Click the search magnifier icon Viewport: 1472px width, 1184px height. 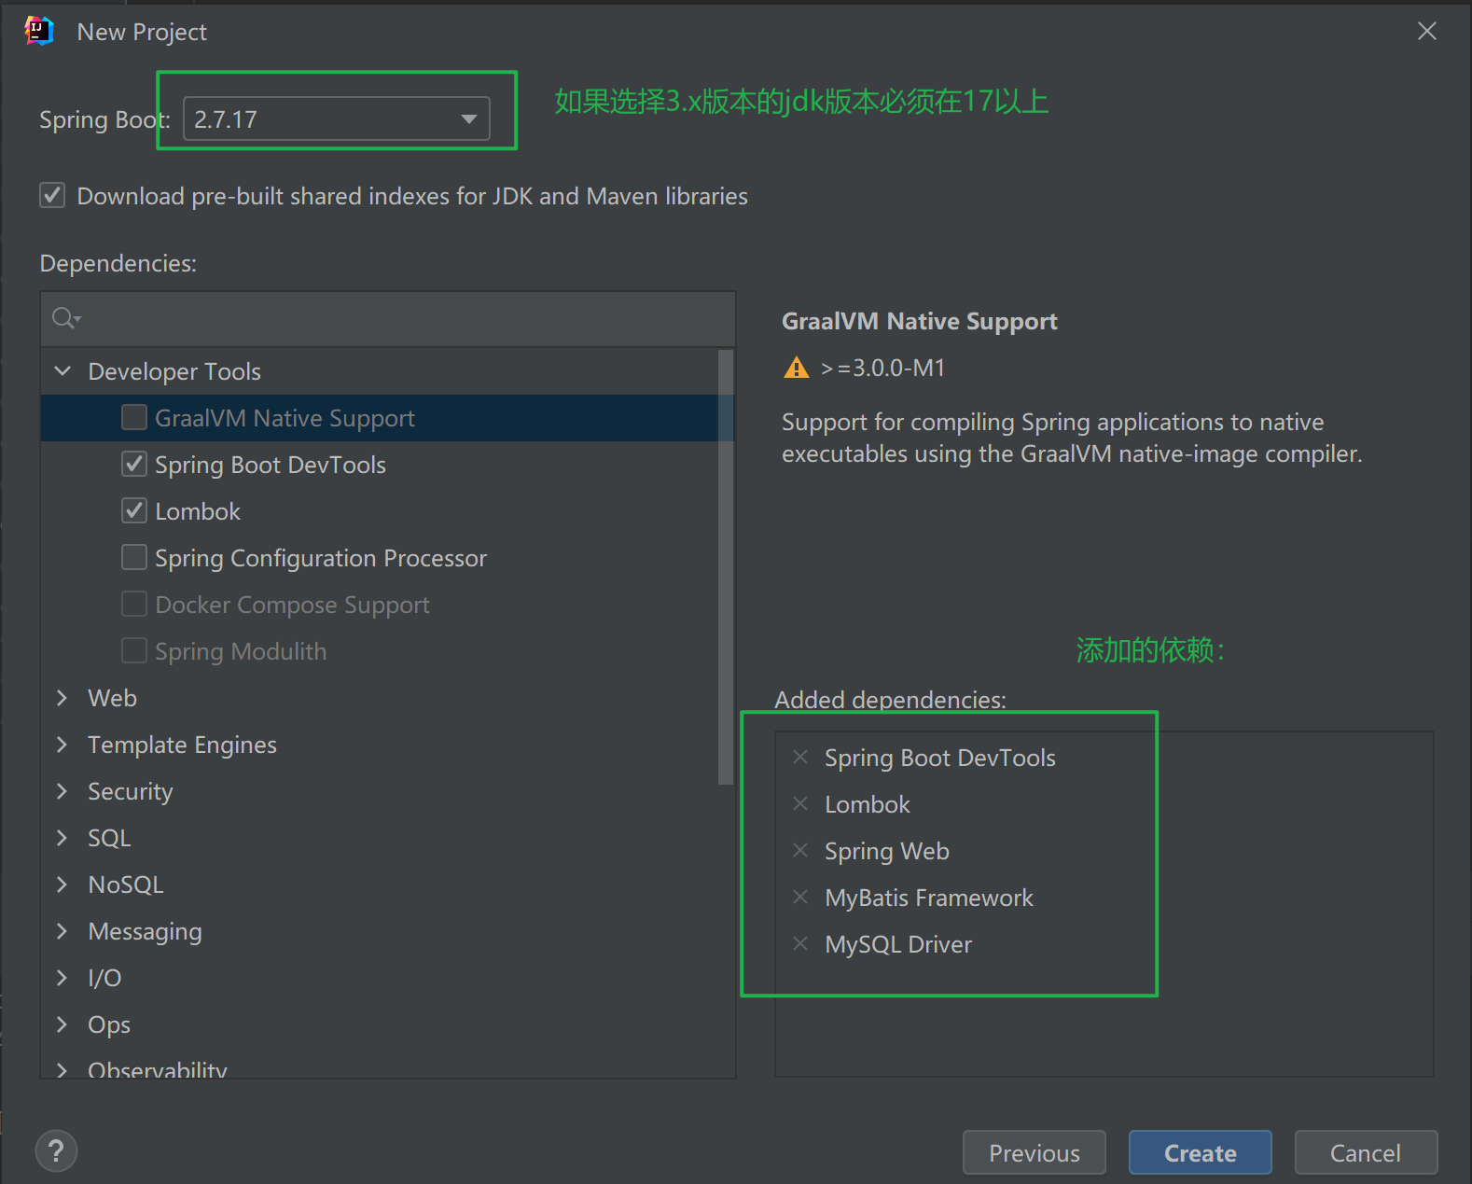tap(65, 319)
